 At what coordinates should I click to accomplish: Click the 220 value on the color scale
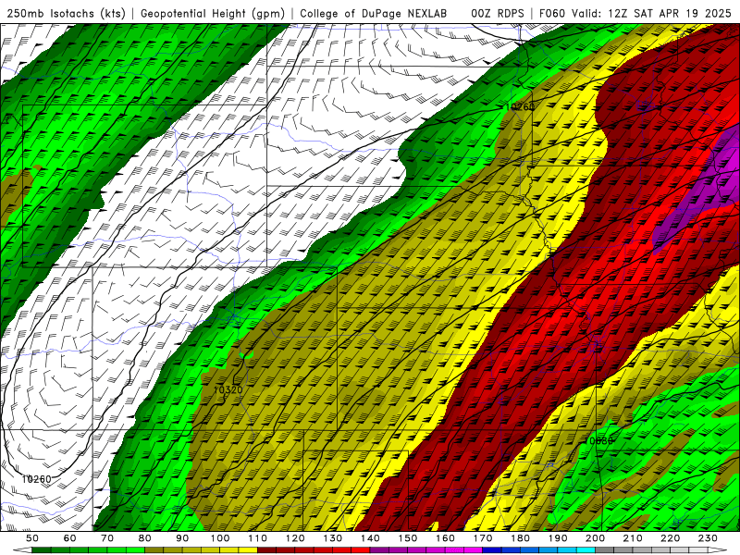click(x=670, y=538)
